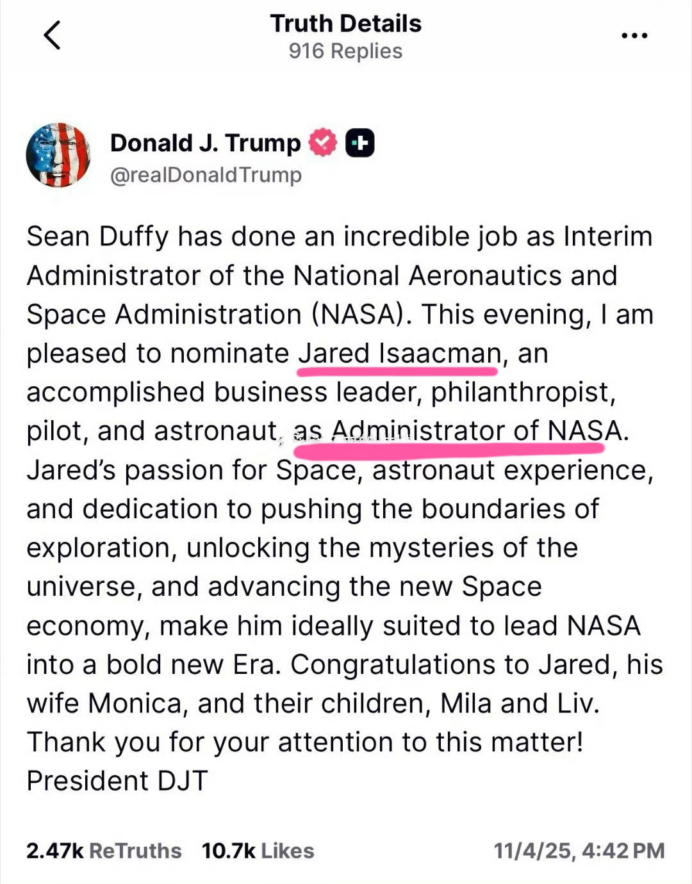Screen dimensions: 692x884
Task: Click Sean Duffy's name in the post
Action: 95,236
